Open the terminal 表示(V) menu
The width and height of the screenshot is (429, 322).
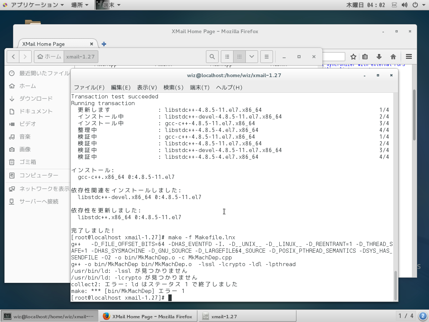point(147,87)
